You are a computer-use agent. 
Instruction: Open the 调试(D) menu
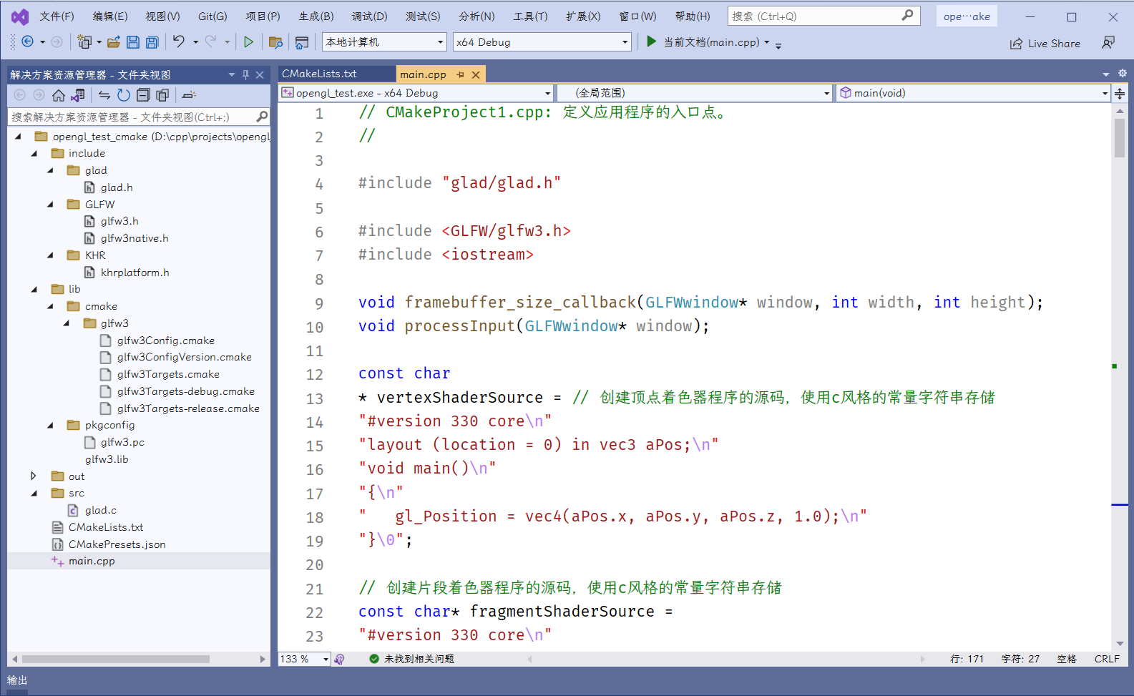pos(369,16)
